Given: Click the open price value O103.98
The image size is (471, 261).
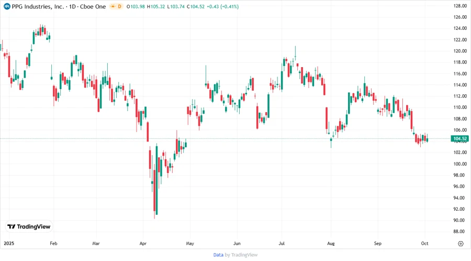Looking at the screenshot, I should (138, 6).
